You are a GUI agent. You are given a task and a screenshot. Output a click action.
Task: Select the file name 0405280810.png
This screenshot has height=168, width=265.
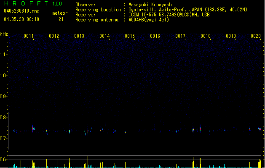pos(21,11)
